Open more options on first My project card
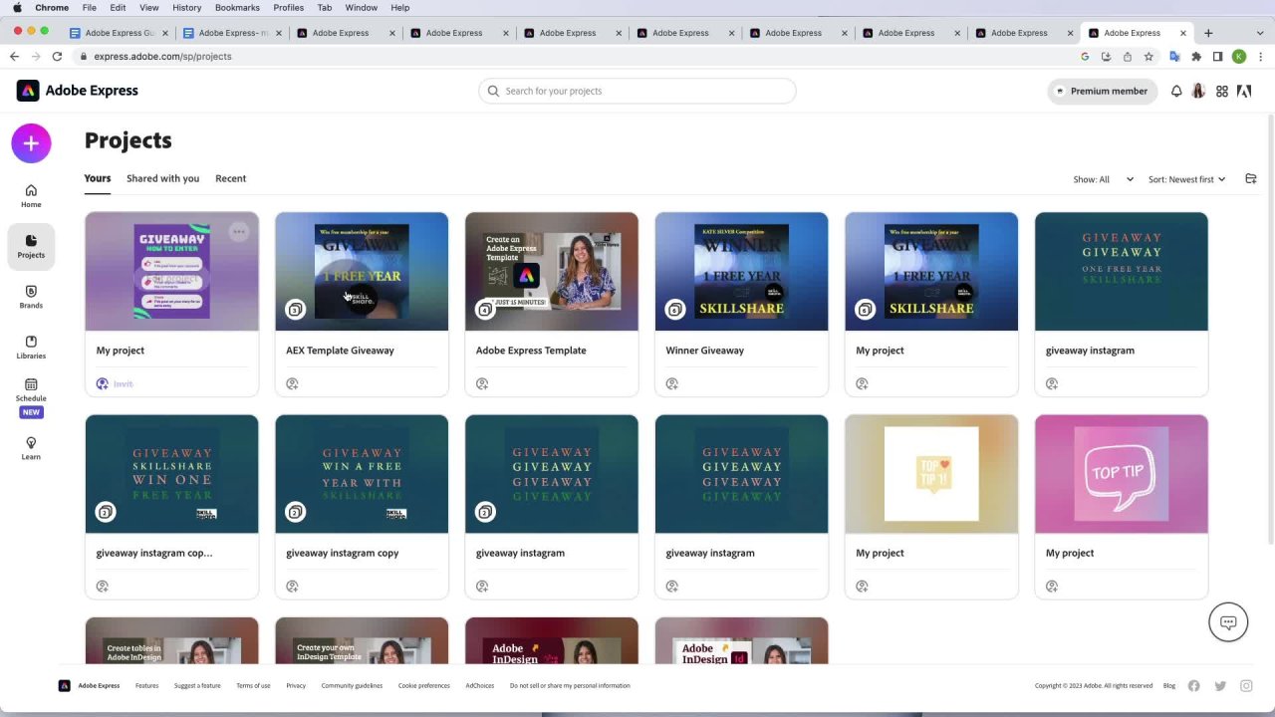The image size is (1275, 717). coord(239,232)
